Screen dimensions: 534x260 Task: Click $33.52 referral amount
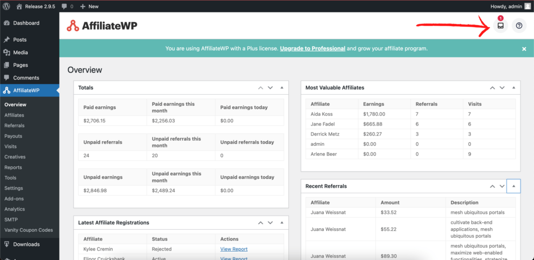pyautogui.click(x=388, y=213)
